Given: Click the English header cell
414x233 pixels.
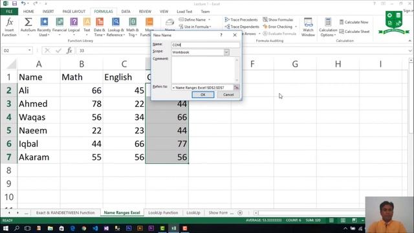Looking at the screenshot, I should coord(124,77).
